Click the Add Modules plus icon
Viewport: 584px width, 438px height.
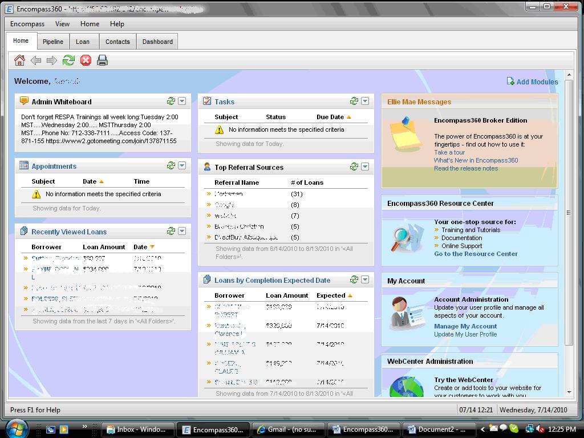510,81
